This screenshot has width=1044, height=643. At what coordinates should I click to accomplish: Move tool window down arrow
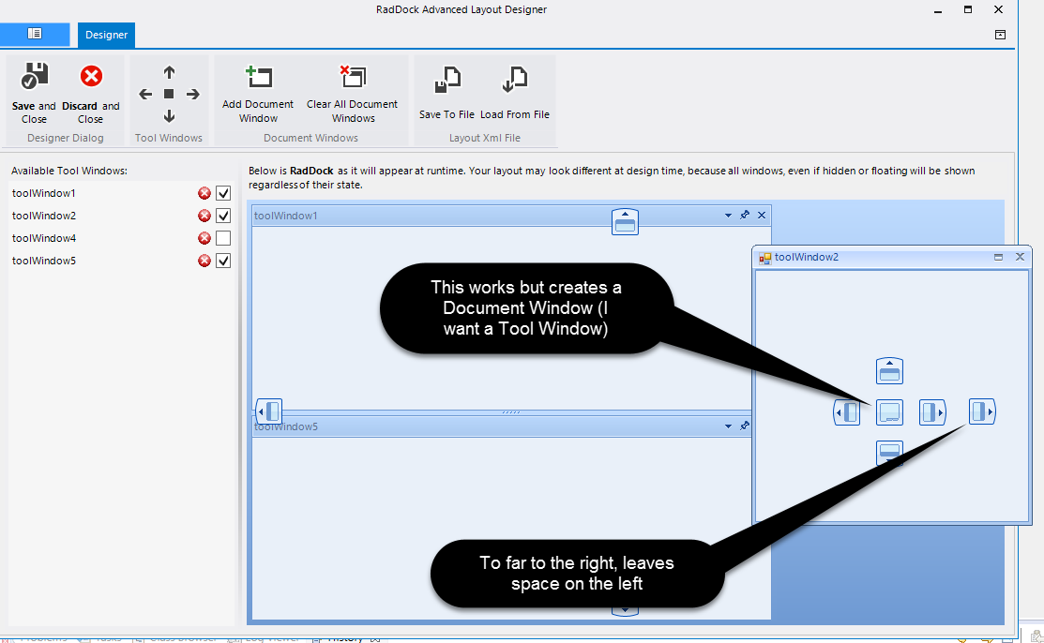click(x=169, y=116)
